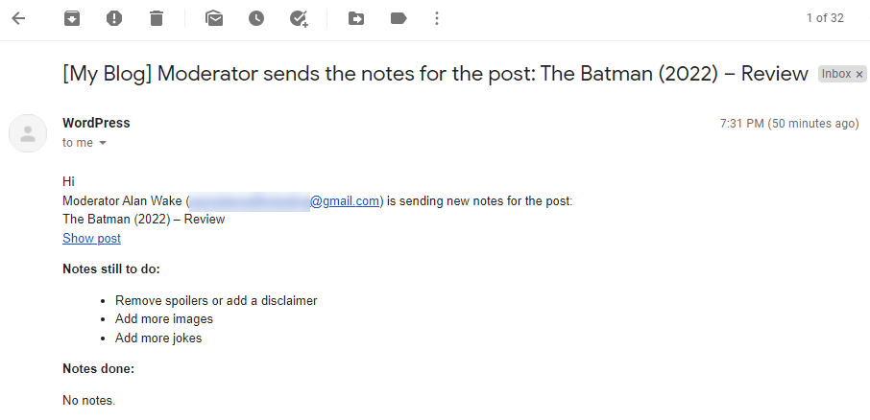Open the Move to folder icon
This screenshot has height=420, width=870.
(356, 18)
